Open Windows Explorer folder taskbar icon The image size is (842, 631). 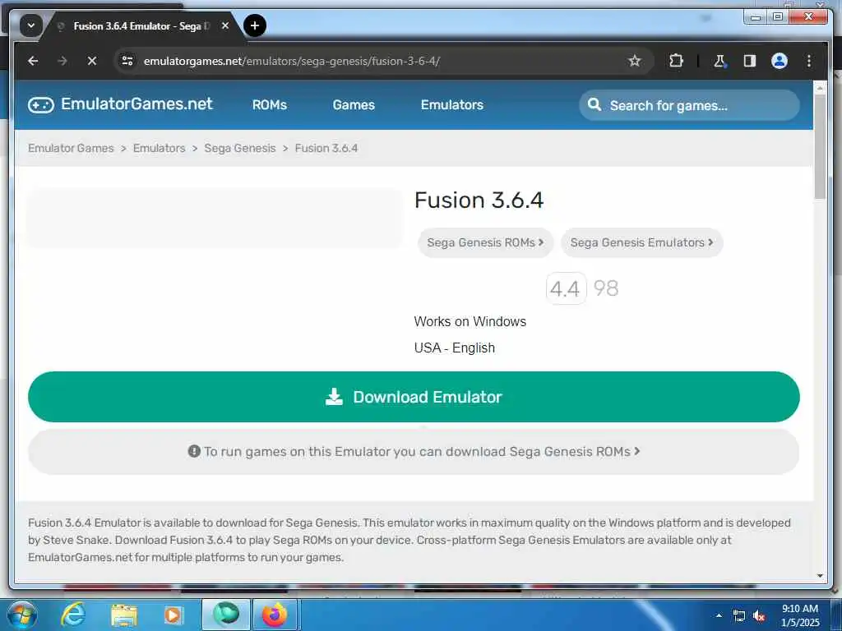[x=124, y=615]
